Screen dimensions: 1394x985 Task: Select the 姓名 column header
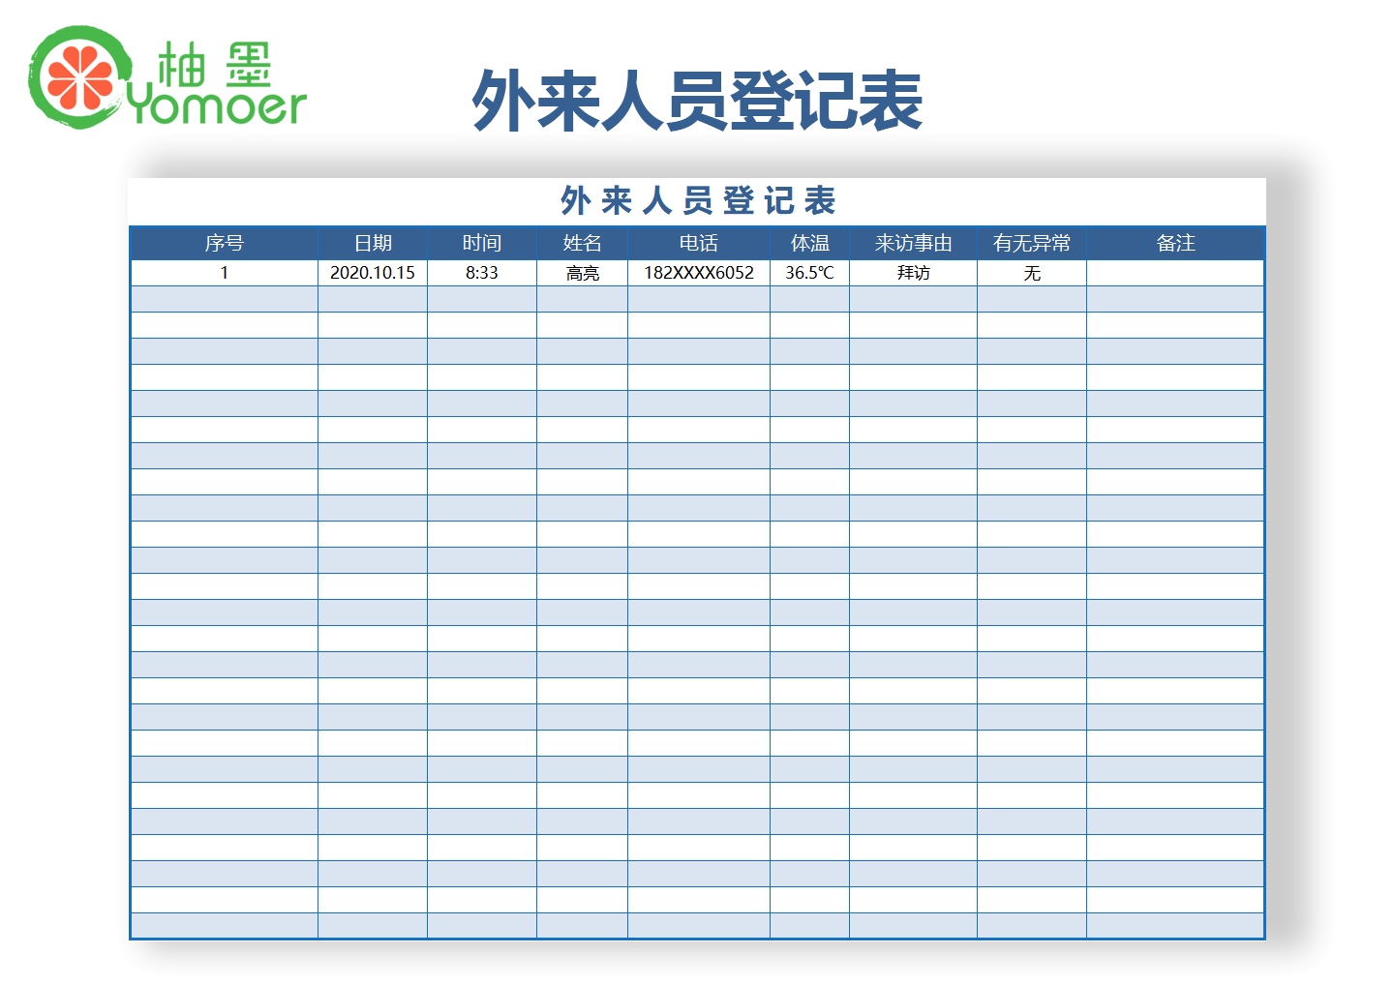tap(583, 243)
